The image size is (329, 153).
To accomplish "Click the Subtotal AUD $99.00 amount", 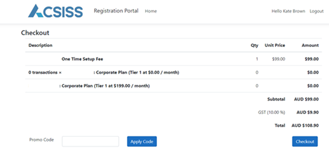I will pos(306,99).
